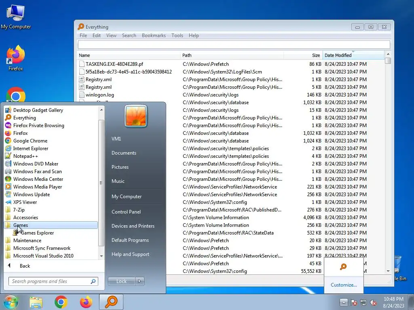
Task: Sort results by Name column header
Action: [x=129, y=55]
